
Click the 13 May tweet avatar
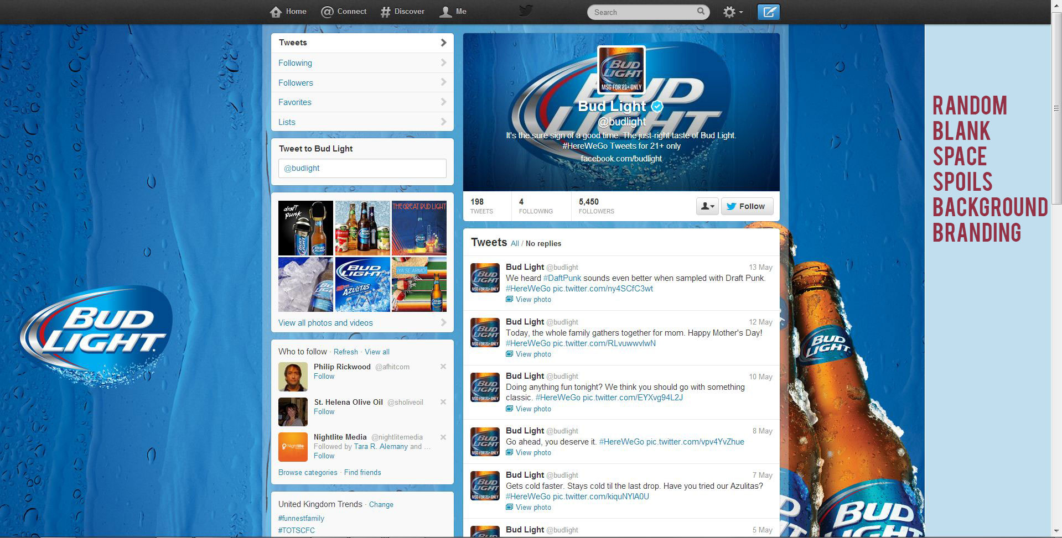coord(485,278)
